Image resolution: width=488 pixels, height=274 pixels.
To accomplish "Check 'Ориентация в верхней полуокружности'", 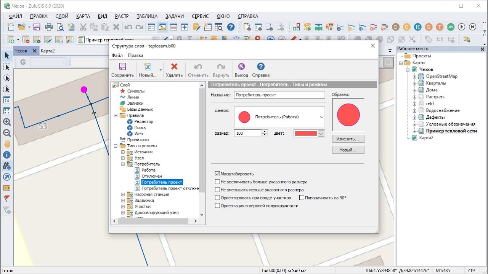I will click(x=218, y=206).
